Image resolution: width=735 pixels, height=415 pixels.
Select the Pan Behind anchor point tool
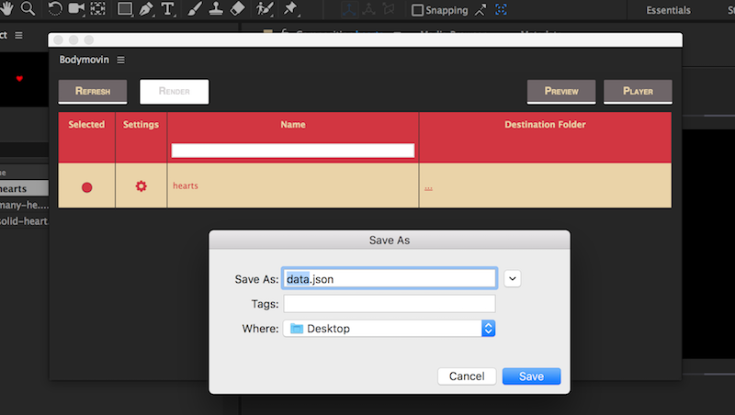(x=98, y=8)
